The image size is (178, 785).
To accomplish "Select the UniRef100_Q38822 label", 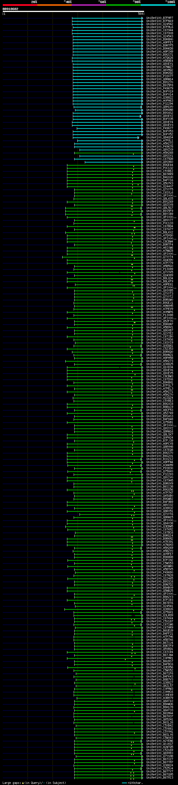I will pos(160,98).
